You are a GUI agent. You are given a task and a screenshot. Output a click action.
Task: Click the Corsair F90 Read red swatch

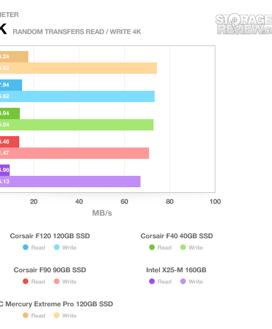tap(25, 281)
